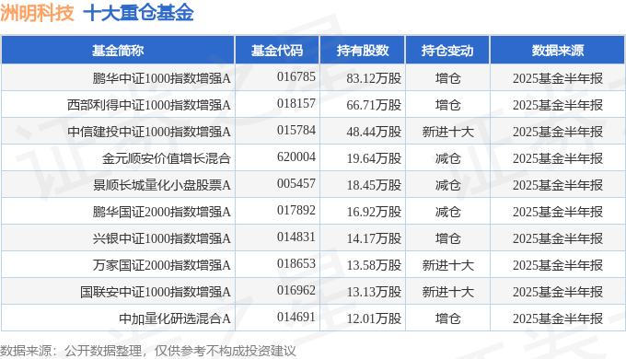Click the 19.64万股 holding value
Screen dimensions: 626x359
pyautogui.click(x=374, y=158)
